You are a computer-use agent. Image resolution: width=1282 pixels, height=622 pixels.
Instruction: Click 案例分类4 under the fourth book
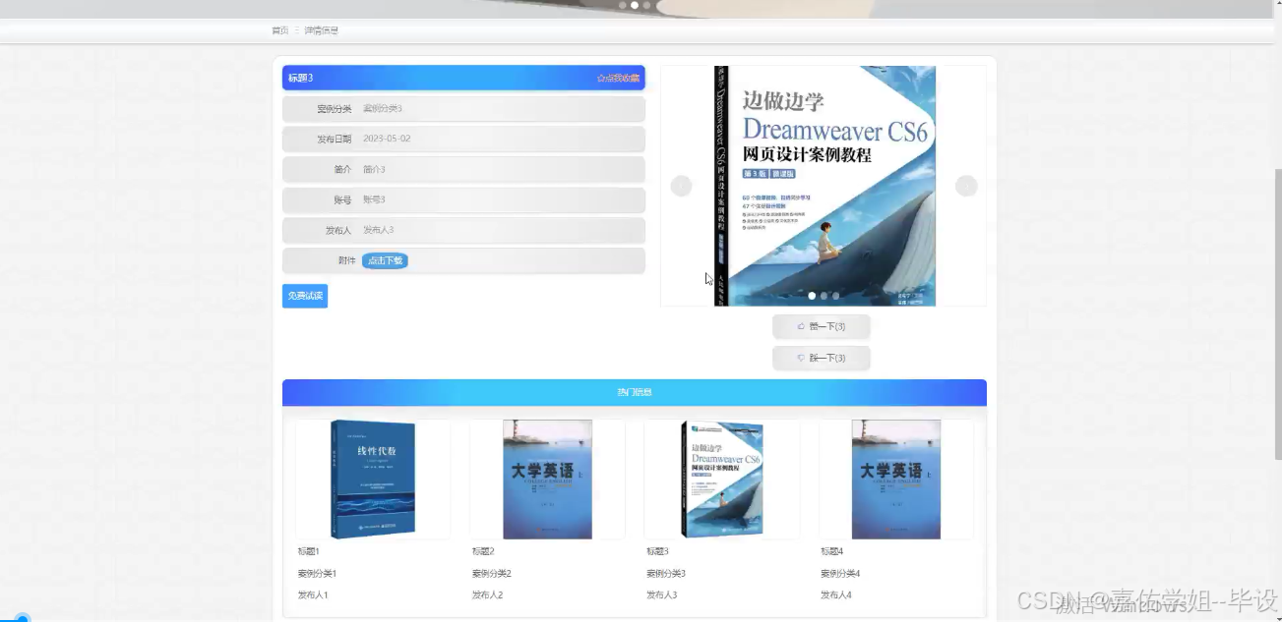840,573
